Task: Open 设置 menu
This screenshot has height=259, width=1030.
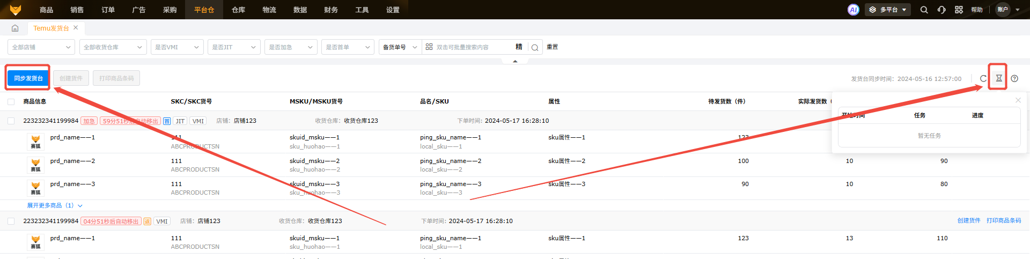Action: [x=393, y=10]
